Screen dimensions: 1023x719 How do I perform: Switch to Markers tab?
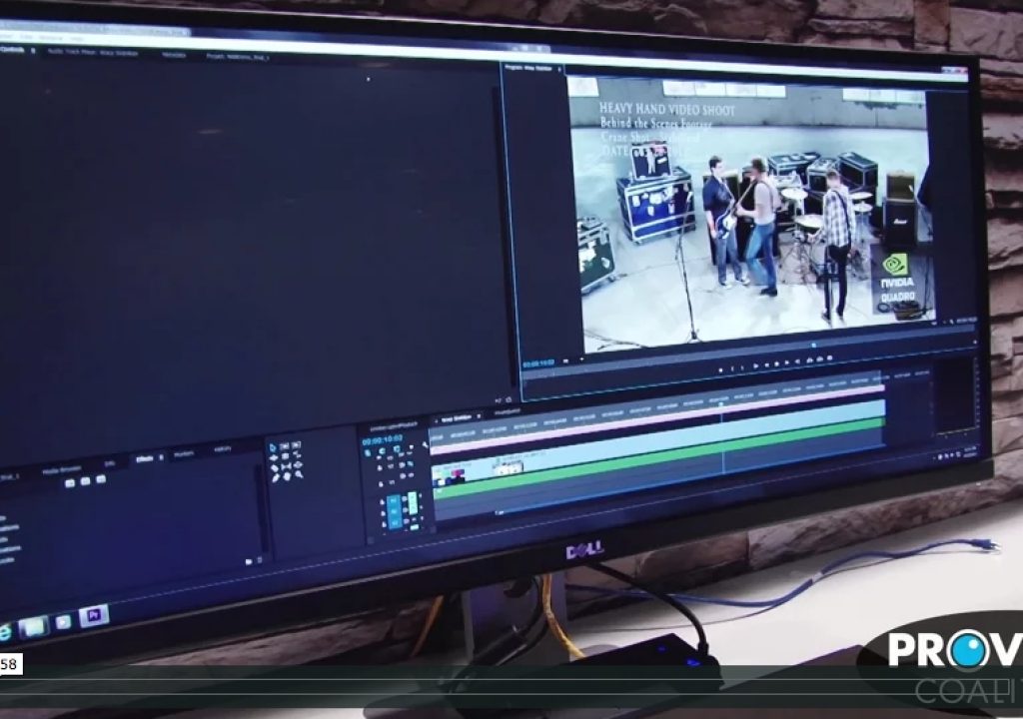(184, 454)
